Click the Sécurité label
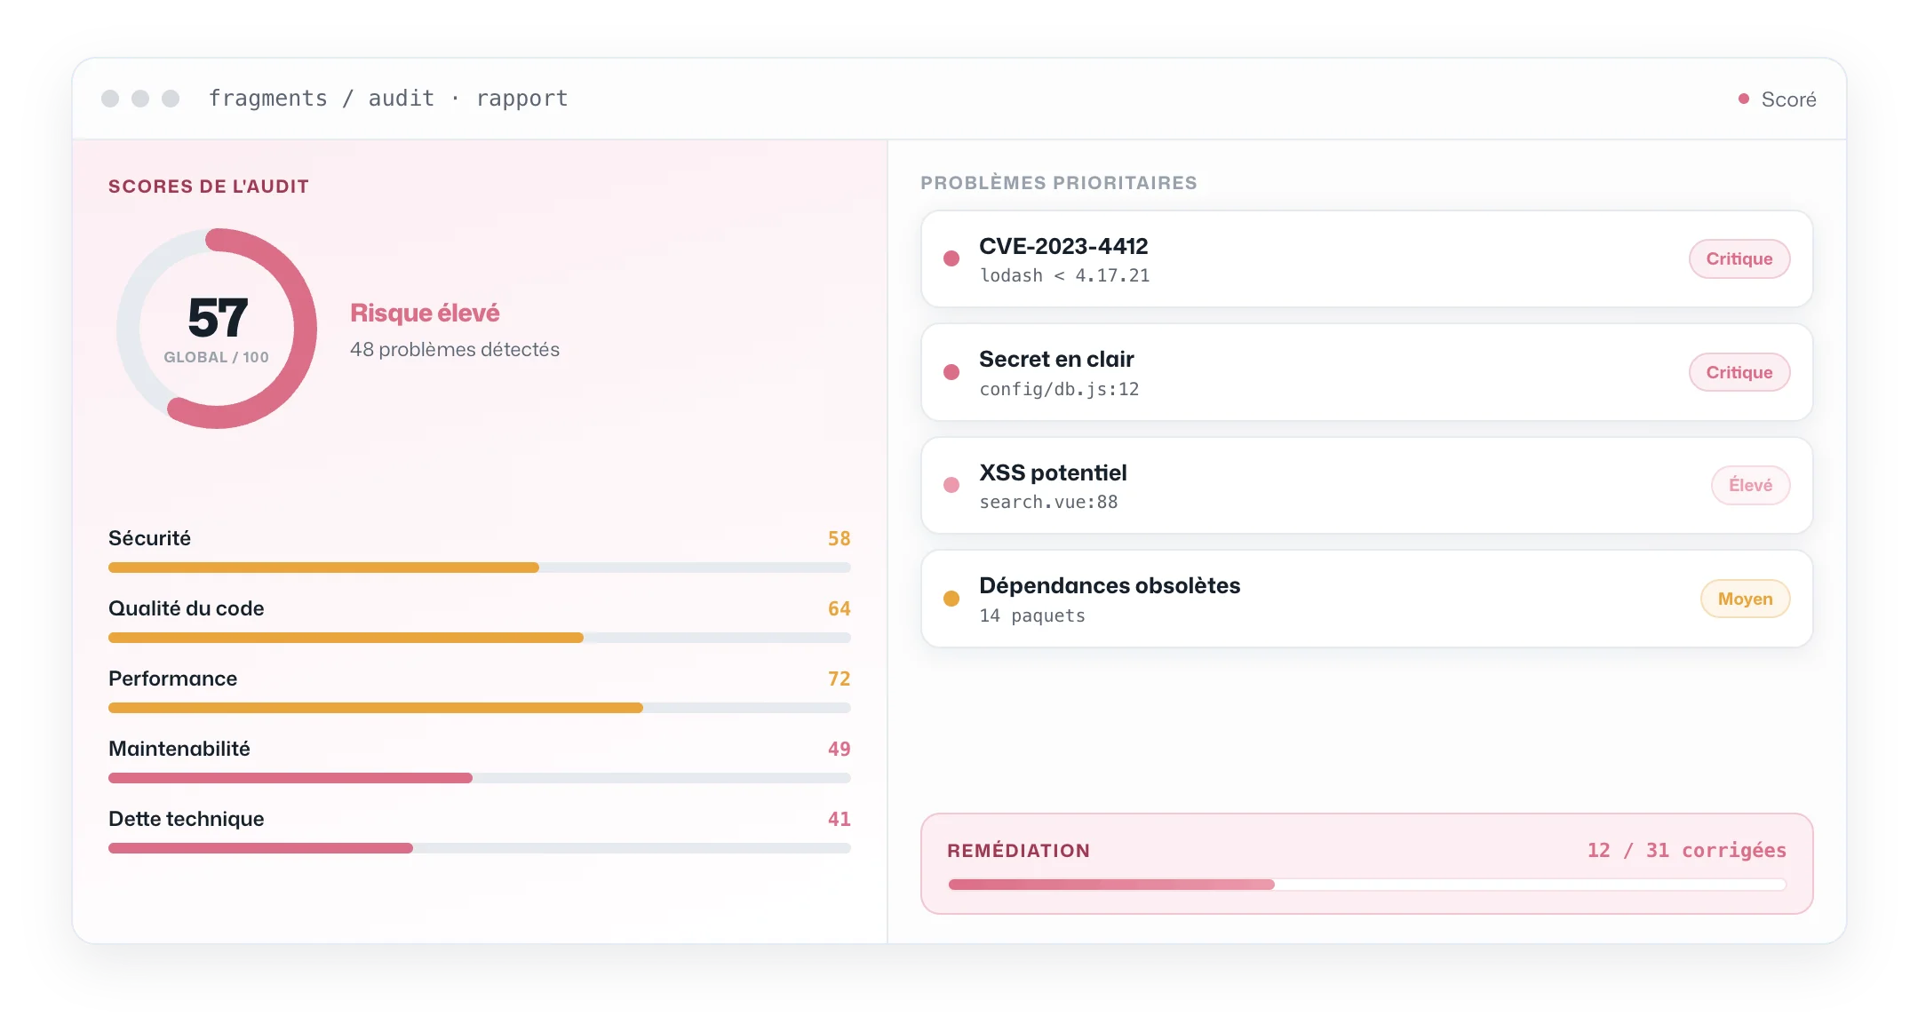The height and width of the screenshot is (1016, 1918). point(149,538)
